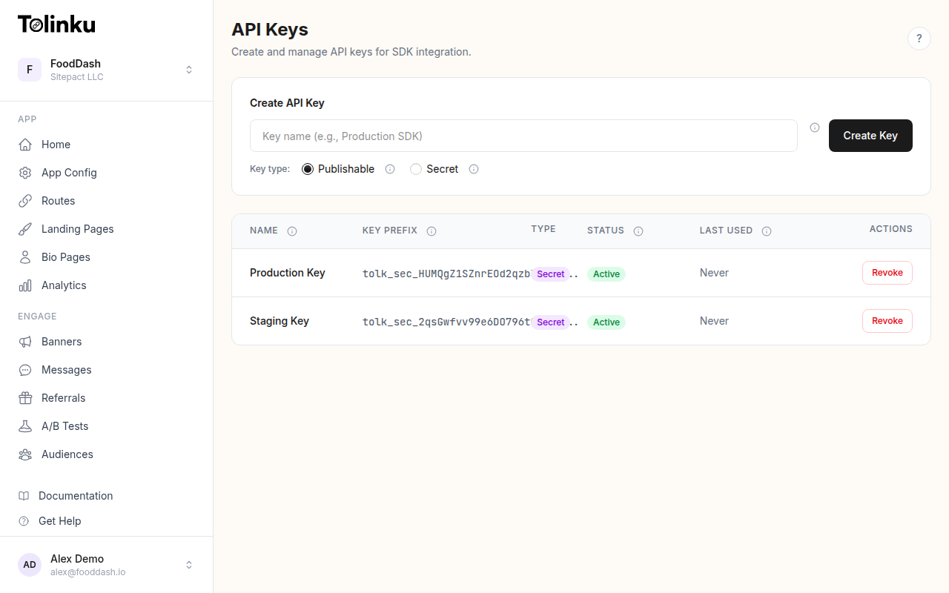Click the info icon next to Status
Viewport: 949px width, 593px height.
point(638,231)
